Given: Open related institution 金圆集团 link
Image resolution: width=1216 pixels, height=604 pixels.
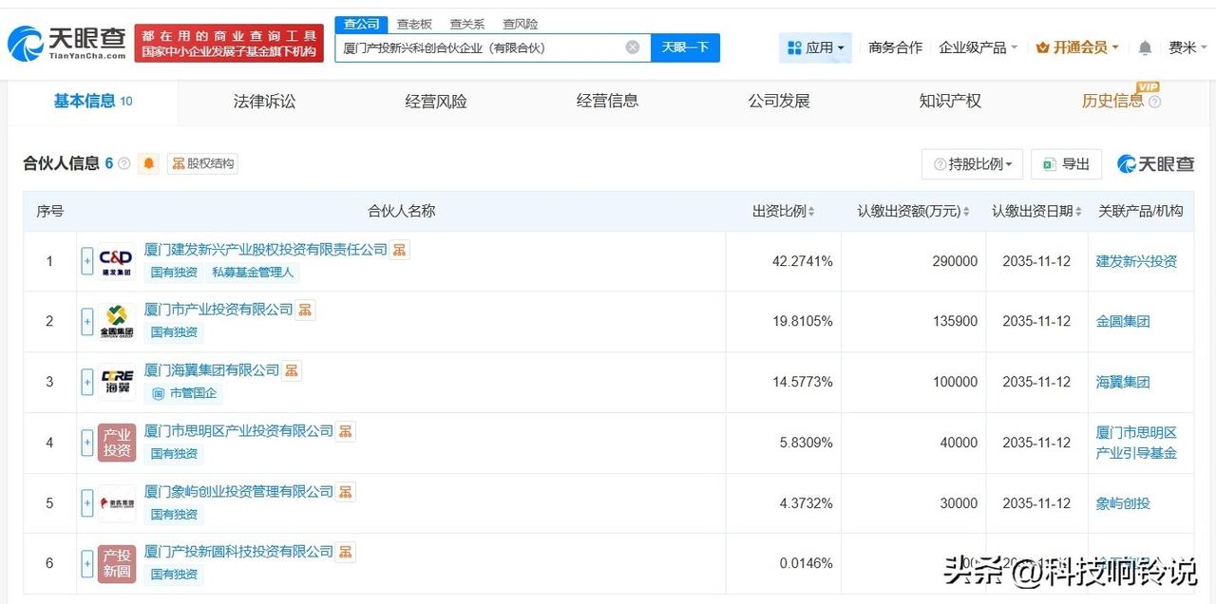Looking at the screenshot, I should (x=1123, y=322).
